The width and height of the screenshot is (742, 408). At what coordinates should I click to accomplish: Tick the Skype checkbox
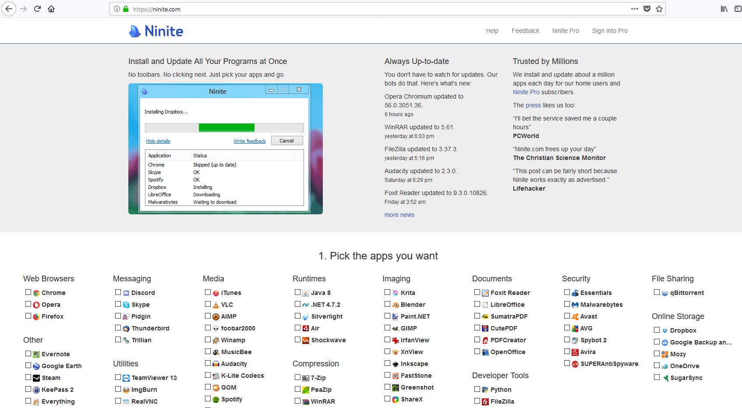click(118, 304)
